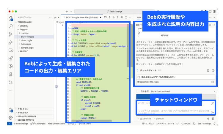Toggle the bottom panel layout button
The height and width of the screenshot is (134, 223).
coord(210,12)
